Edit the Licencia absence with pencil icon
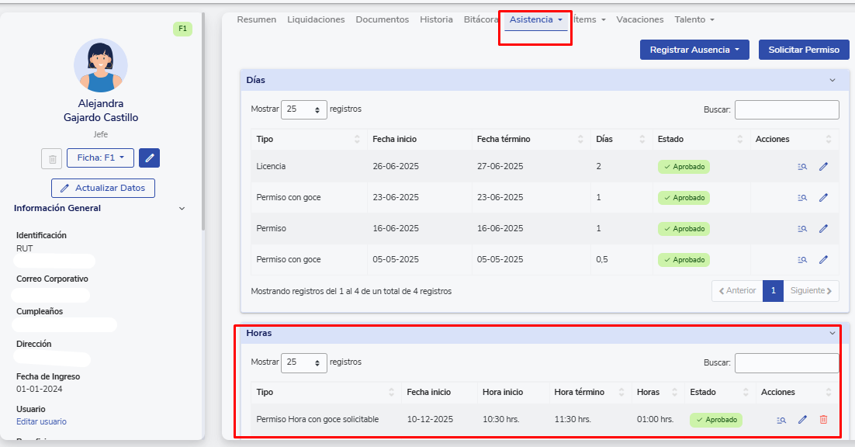 click(x=823, y=166)
